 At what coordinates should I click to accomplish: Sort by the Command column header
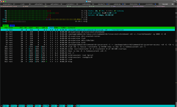pyautogui.click(x=72, y=28)
